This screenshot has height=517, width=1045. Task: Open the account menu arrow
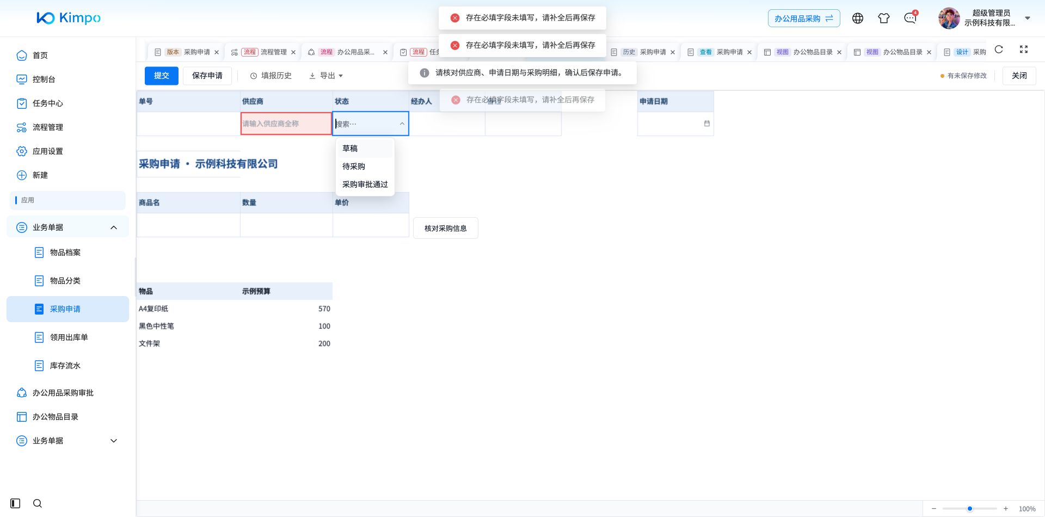[x=1028, y=18]
